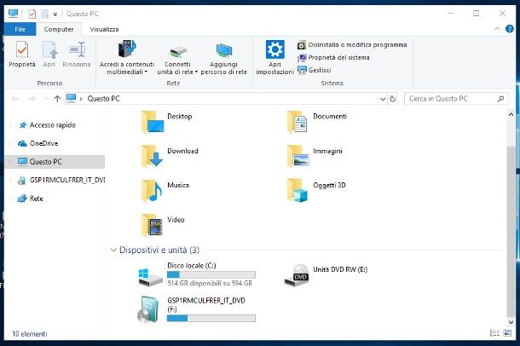
Task: Select Unità DVD RW (E:) icon
Action: [297, 275]
